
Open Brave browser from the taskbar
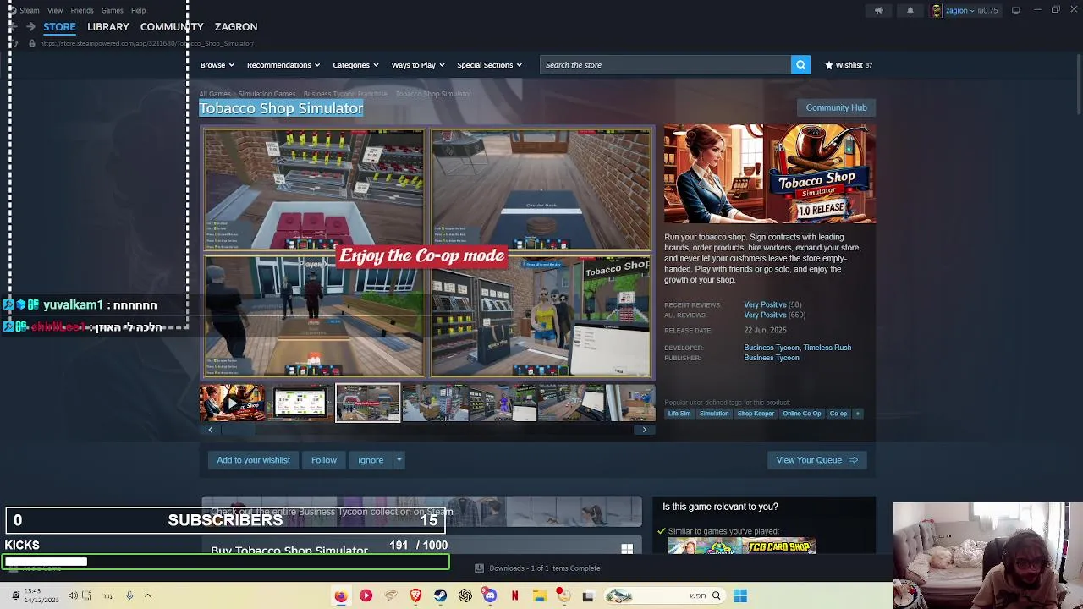point(415,595)
